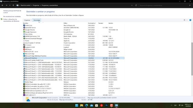Select the Internet Download Manager icon
The image size is (193, 108).
click(24, 38)
